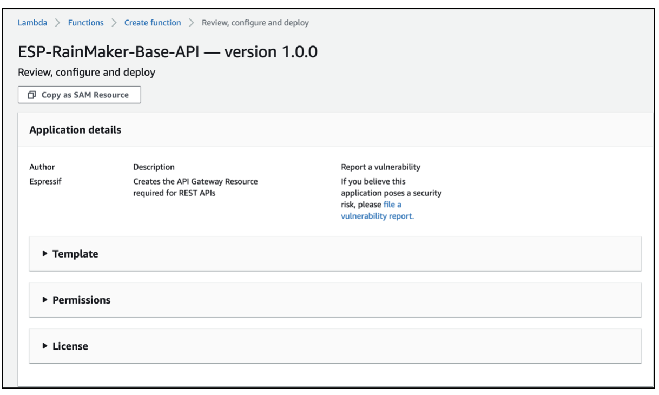The width and height of the screenshot is (659, 395).
Task: Go to the Lambda breadcrumb link
Action: coord(32,23)
